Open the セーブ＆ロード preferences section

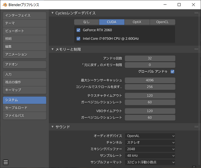(24, 108)
